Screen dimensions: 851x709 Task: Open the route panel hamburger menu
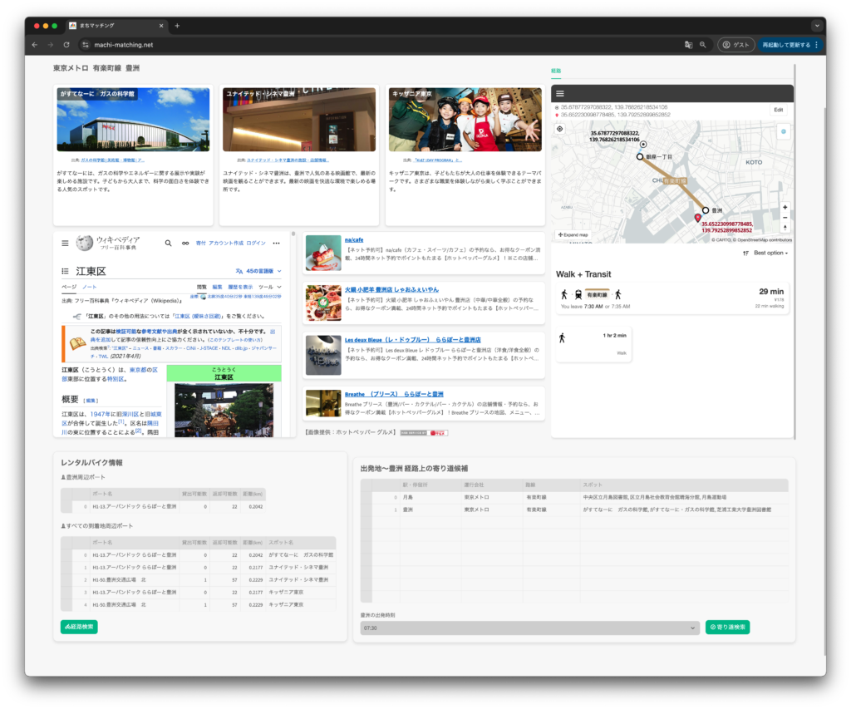click(560, 93)
